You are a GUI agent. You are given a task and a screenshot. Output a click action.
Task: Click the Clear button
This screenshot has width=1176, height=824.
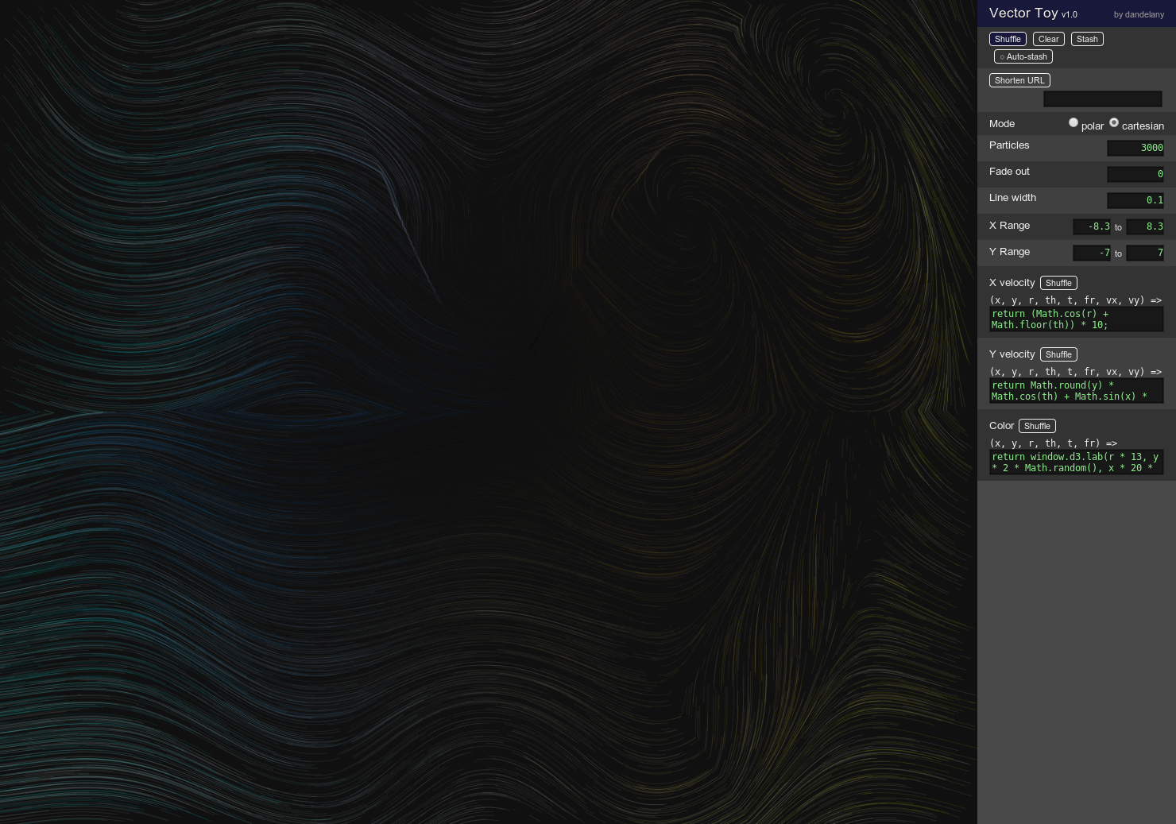pos(1048,39)
